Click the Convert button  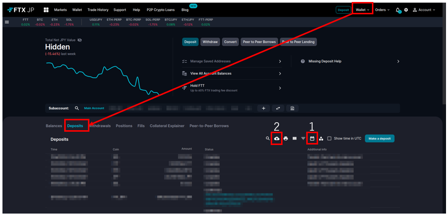coord(230,42)
